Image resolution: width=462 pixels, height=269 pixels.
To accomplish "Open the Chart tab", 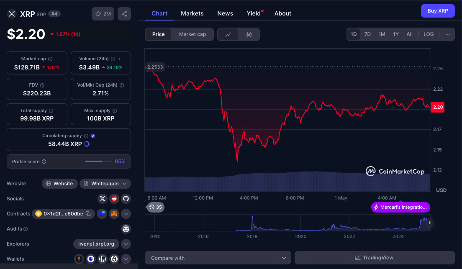I will 159,13.
